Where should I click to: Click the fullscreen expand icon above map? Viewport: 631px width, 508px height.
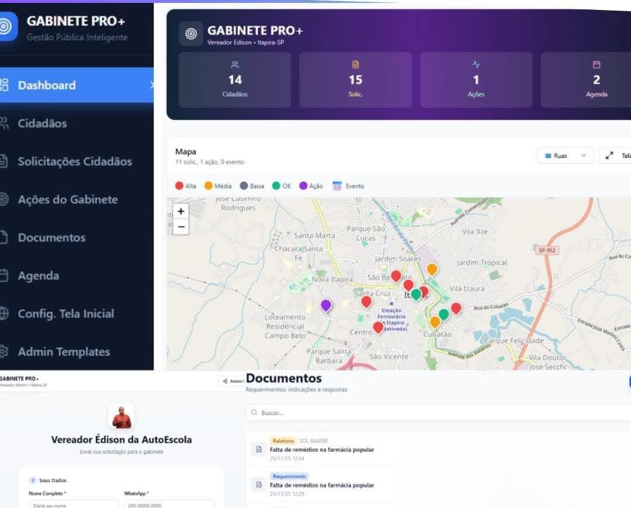[x=610, y=155]
